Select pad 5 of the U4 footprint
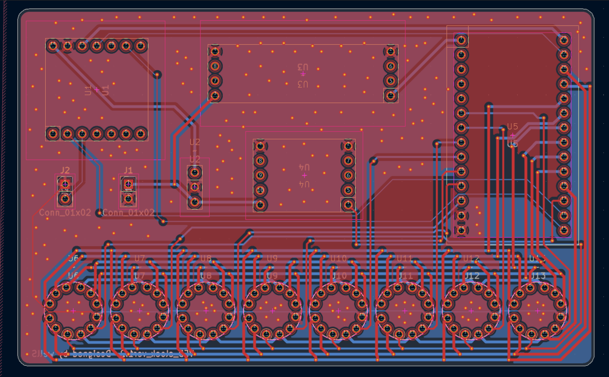Image resolution: width=609 pixels, height=377 pixels. coord(348,190)
